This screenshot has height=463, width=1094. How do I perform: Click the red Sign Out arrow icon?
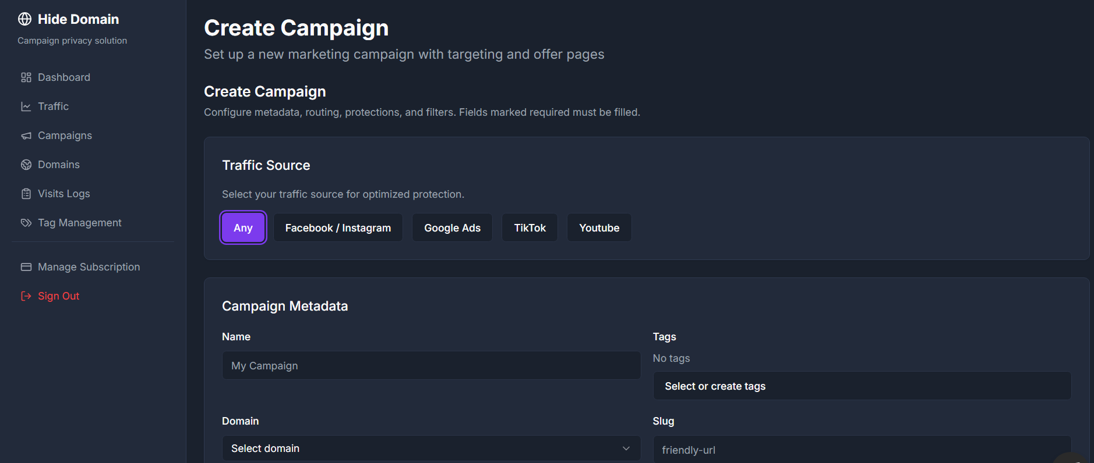26,296
